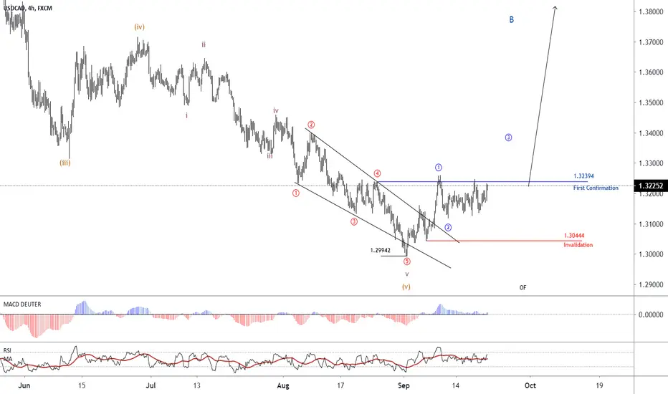Click the 'First Confirmation' label
Screen dimensions: 668x394
click(x=596, y=188)
